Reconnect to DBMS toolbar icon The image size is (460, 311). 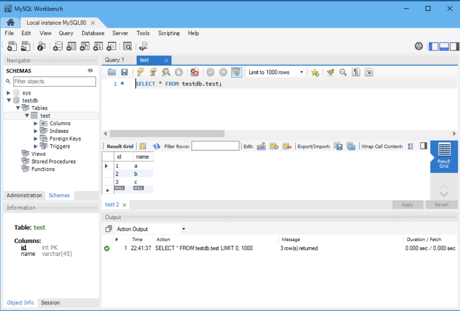(x=143, y=46)
